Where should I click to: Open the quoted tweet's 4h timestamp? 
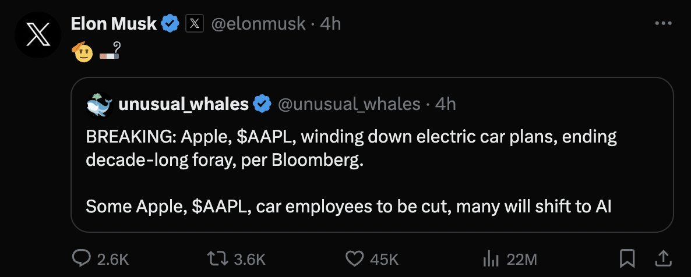(x=446, y=104)
